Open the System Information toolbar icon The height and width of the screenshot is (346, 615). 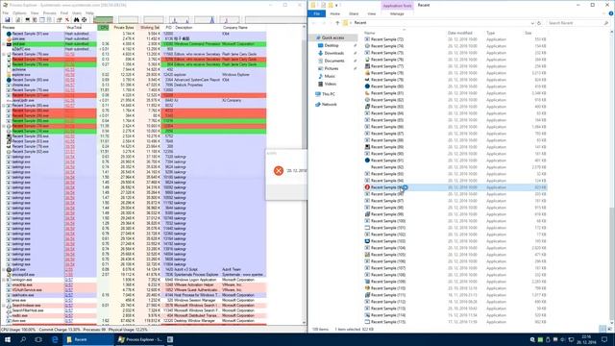(x=28, y=19)
